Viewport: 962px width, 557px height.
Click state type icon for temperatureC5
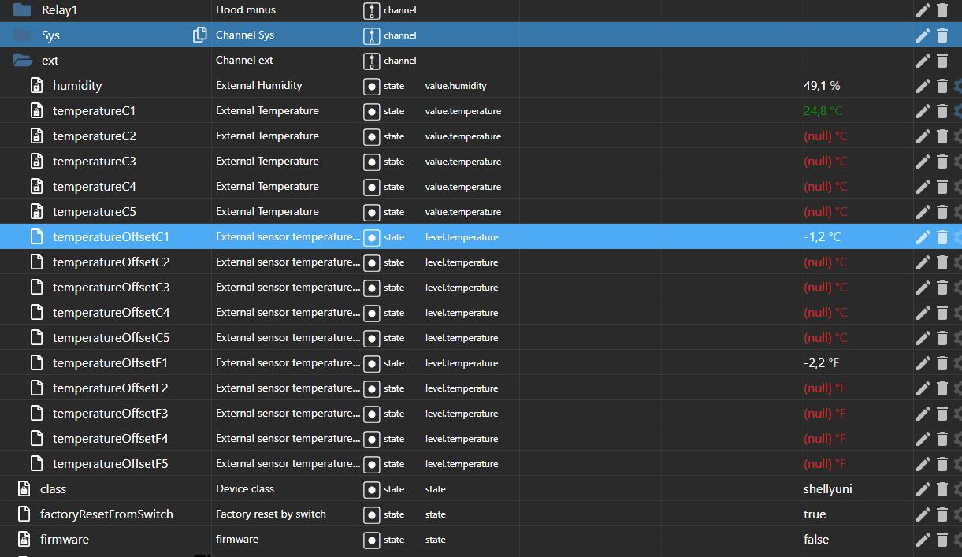[x=372, y=212]
